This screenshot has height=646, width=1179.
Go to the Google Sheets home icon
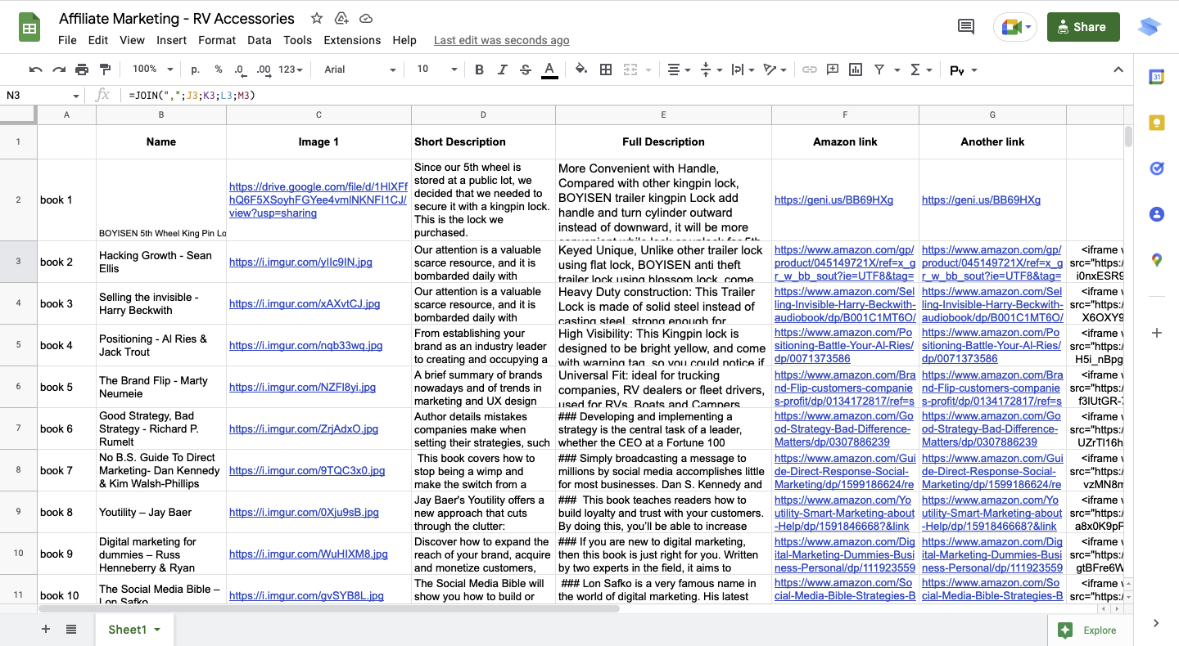point(30,28)
